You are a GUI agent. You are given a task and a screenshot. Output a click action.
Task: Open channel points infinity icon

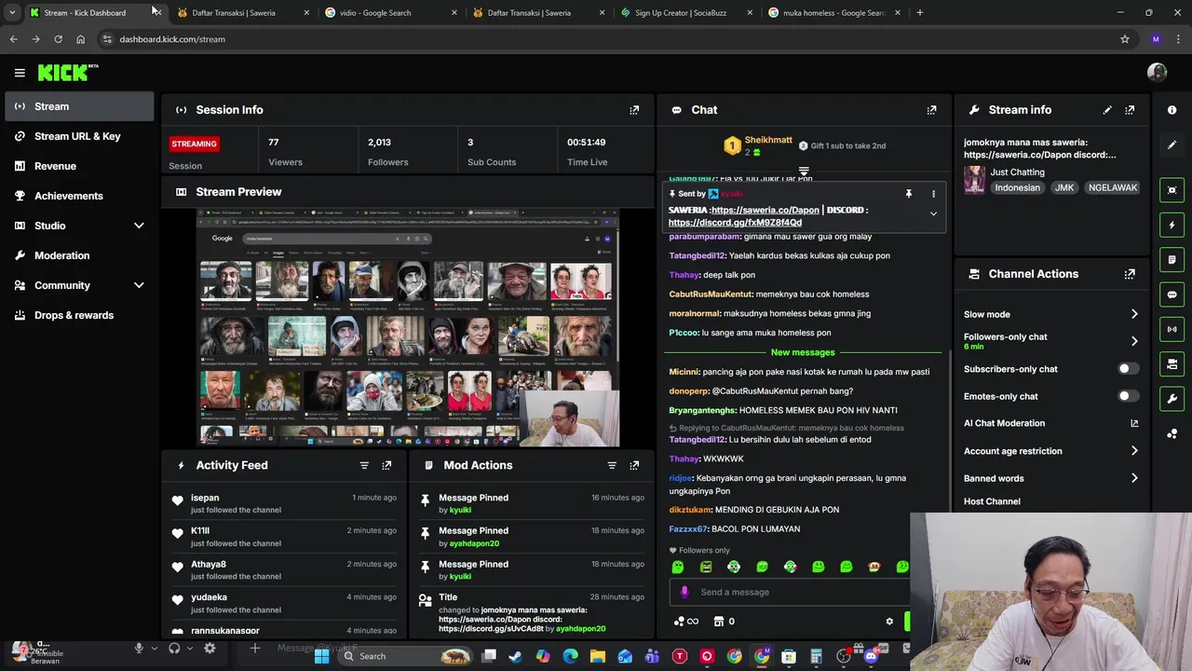click(685, 622)
